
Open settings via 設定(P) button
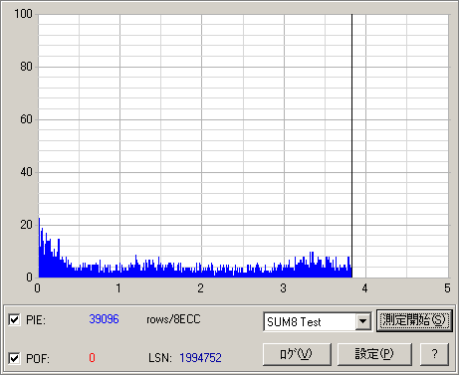[374, 354]
